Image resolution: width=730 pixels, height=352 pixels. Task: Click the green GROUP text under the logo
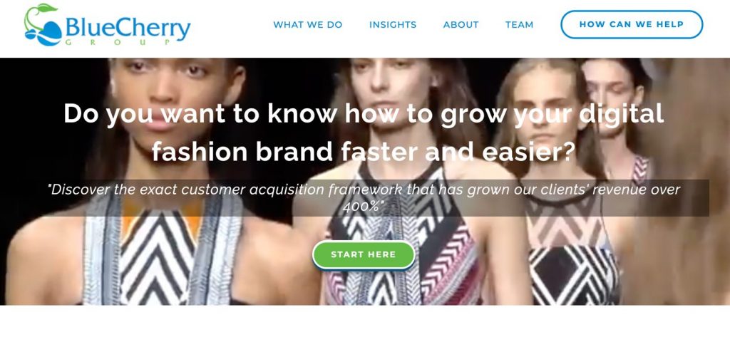pyautogui.click(x=119, y=42)
